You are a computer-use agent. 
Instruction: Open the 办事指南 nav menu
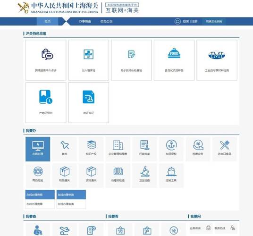(x=85, y=21)
